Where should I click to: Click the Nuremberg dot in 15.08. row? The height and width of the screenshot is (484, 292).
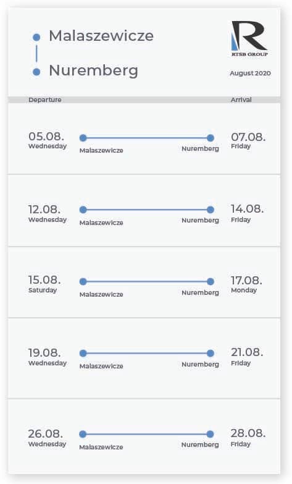[211, 281]
